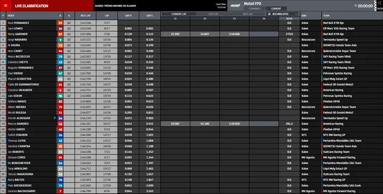
Task: Select rider Sam LOWES
Action: pyautogui.click(x=15, y=29)
